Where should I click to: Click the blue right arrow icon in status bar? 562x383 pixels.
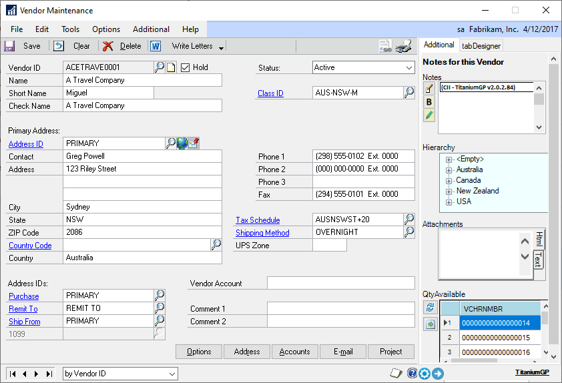(438, 374)
